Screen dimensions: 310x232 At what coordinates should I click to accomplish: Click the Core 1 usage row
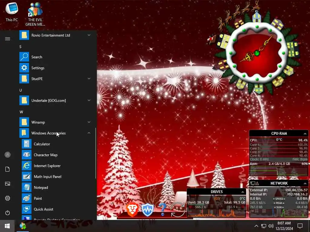coord(279,145)
